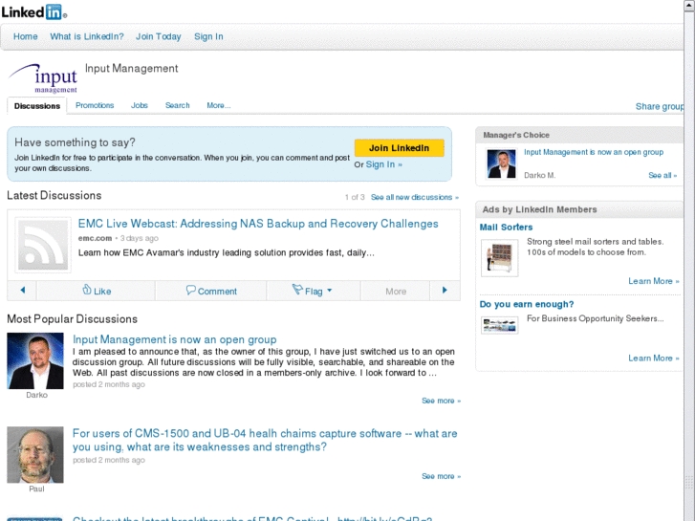Like the EMC Live Webcast discussion
Viewport: 695px width, 521px height.
97,291
